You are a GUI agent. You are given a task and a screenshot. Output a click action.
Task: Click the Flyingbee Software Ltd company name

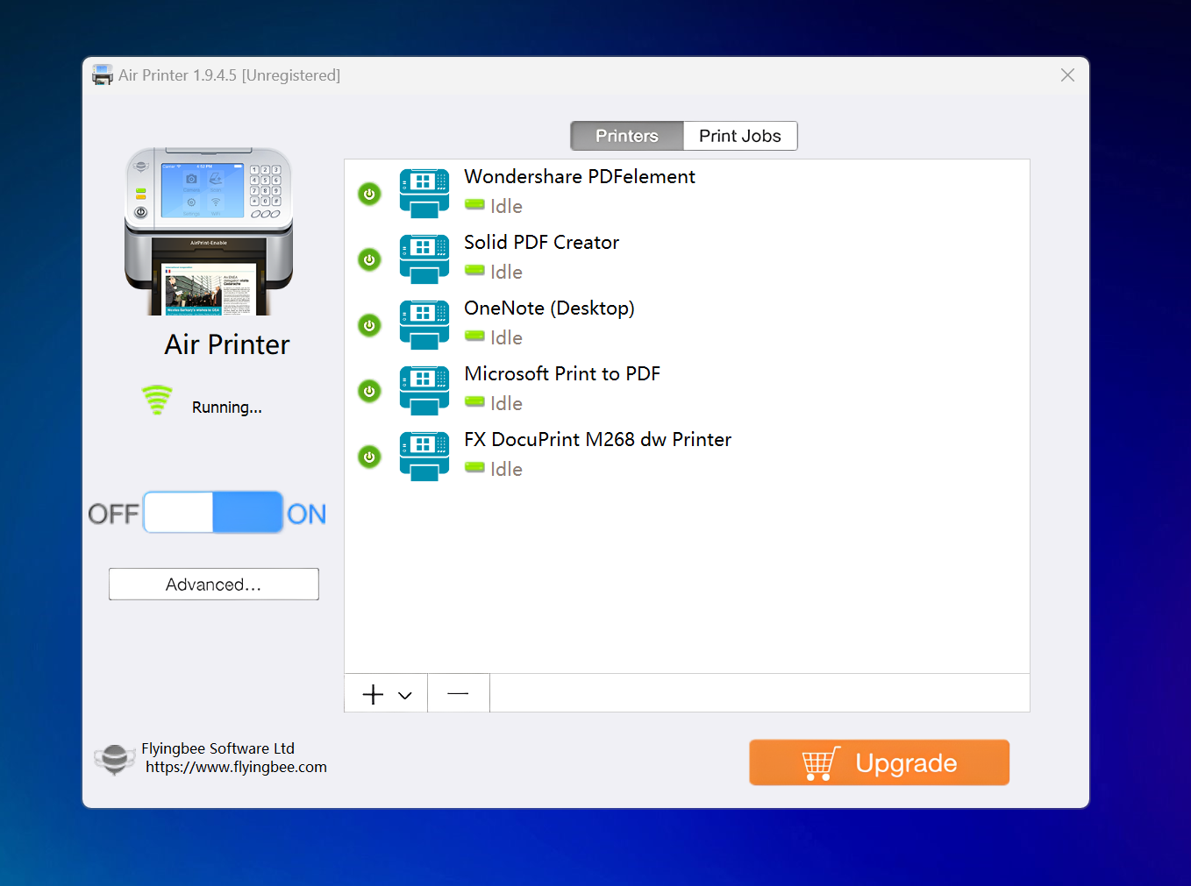coord(218,748)
